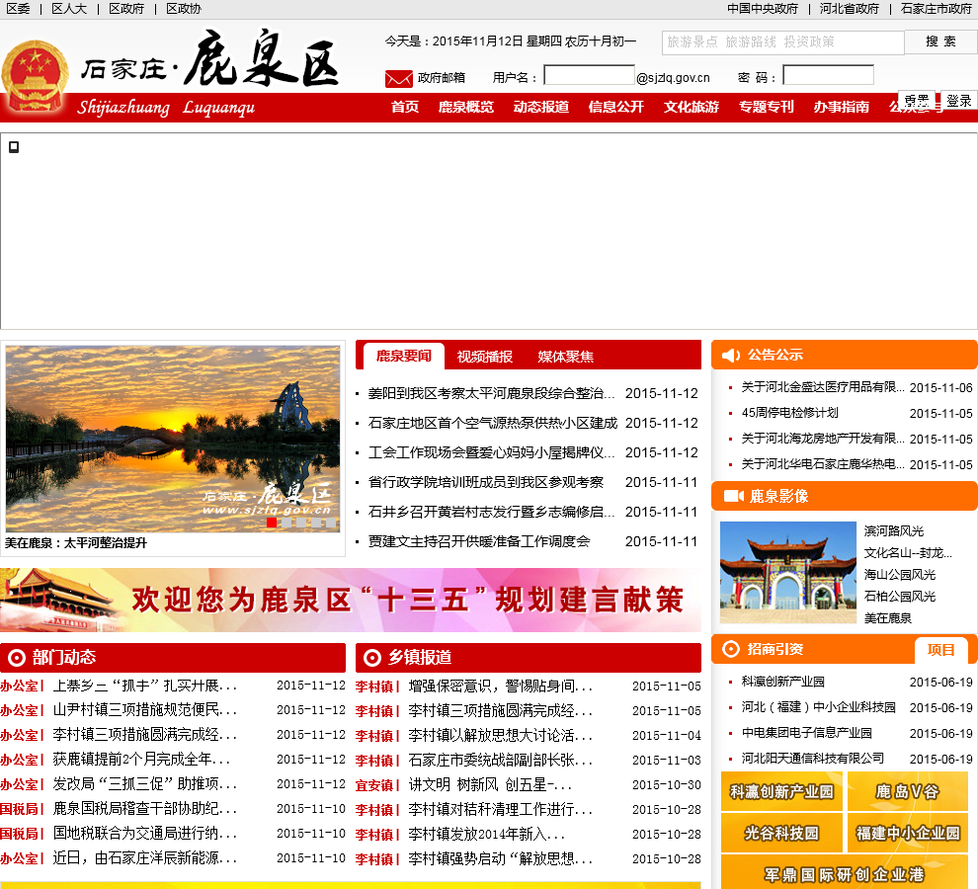This screenshot has width=978, height=889.
Task: Open news 省行政学院培训班成员到我区参观考察
Action: (486, 482)
